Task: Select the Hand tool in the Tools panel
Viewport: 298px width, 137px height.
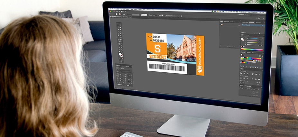Action: point(119,51)
